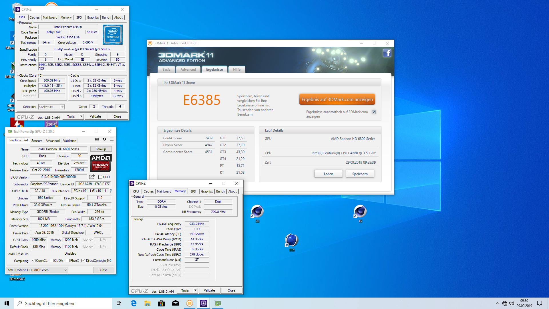Click the E6385 score value in 3DMark 11

pyautogui.click(x=202, y=100)
